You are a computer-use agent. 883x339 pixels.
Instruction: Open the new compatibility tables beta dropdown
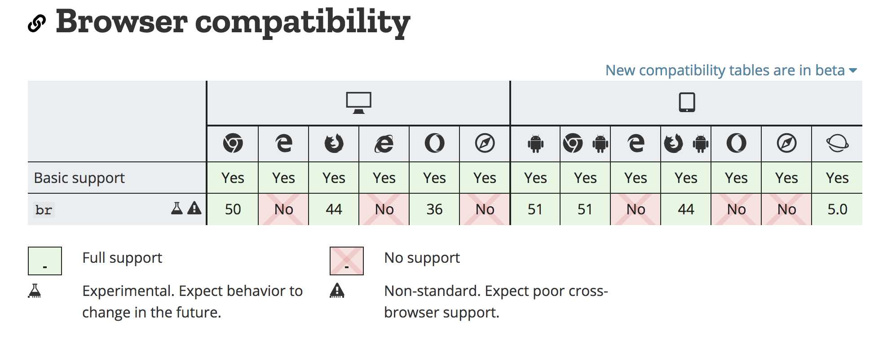point(731,70)
